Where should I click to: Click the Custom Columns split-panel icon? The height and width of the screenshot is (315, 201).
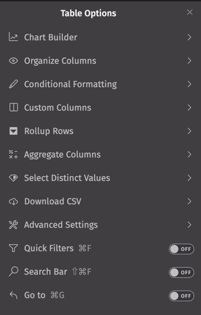click(13, 107)
